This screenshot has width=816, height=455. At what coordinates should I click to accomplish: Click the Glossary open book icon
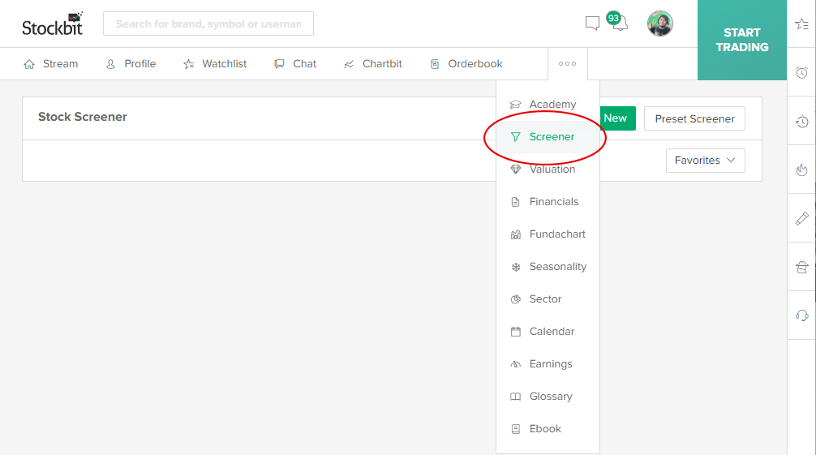coord(515,397)
